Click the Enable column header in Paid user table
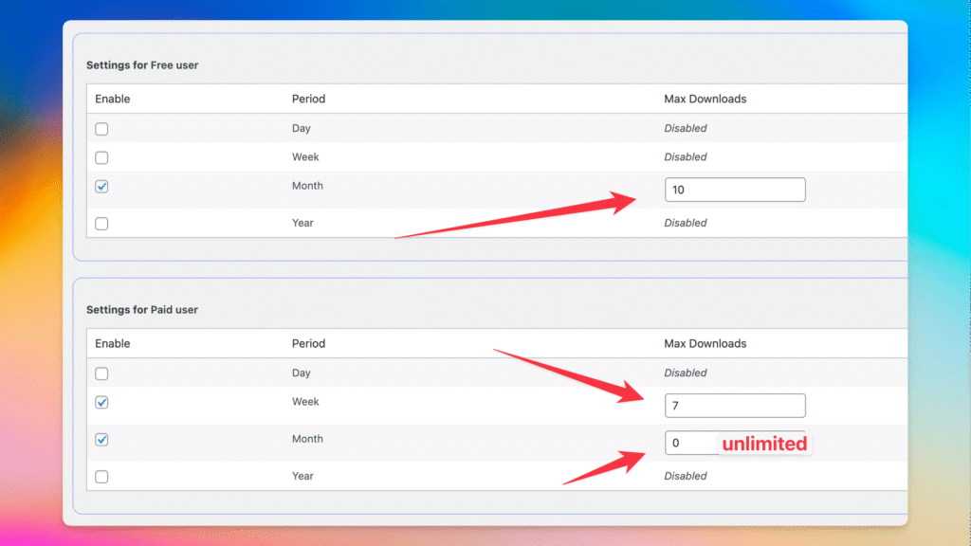Viewport: 971px width, 546px height. click(x=112, y=343)
